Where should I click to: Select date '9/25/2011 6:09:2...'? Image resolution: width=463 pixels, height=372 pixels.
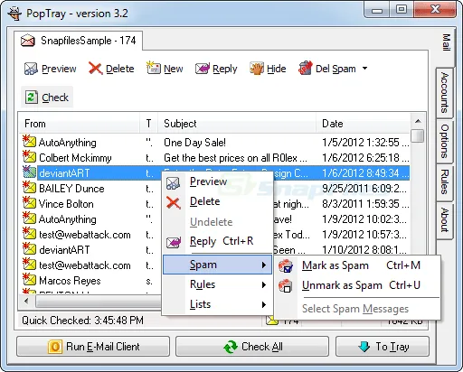point(364,189)
